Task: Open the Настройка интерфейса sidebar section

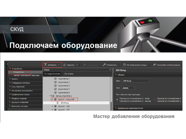Action: 25,91
